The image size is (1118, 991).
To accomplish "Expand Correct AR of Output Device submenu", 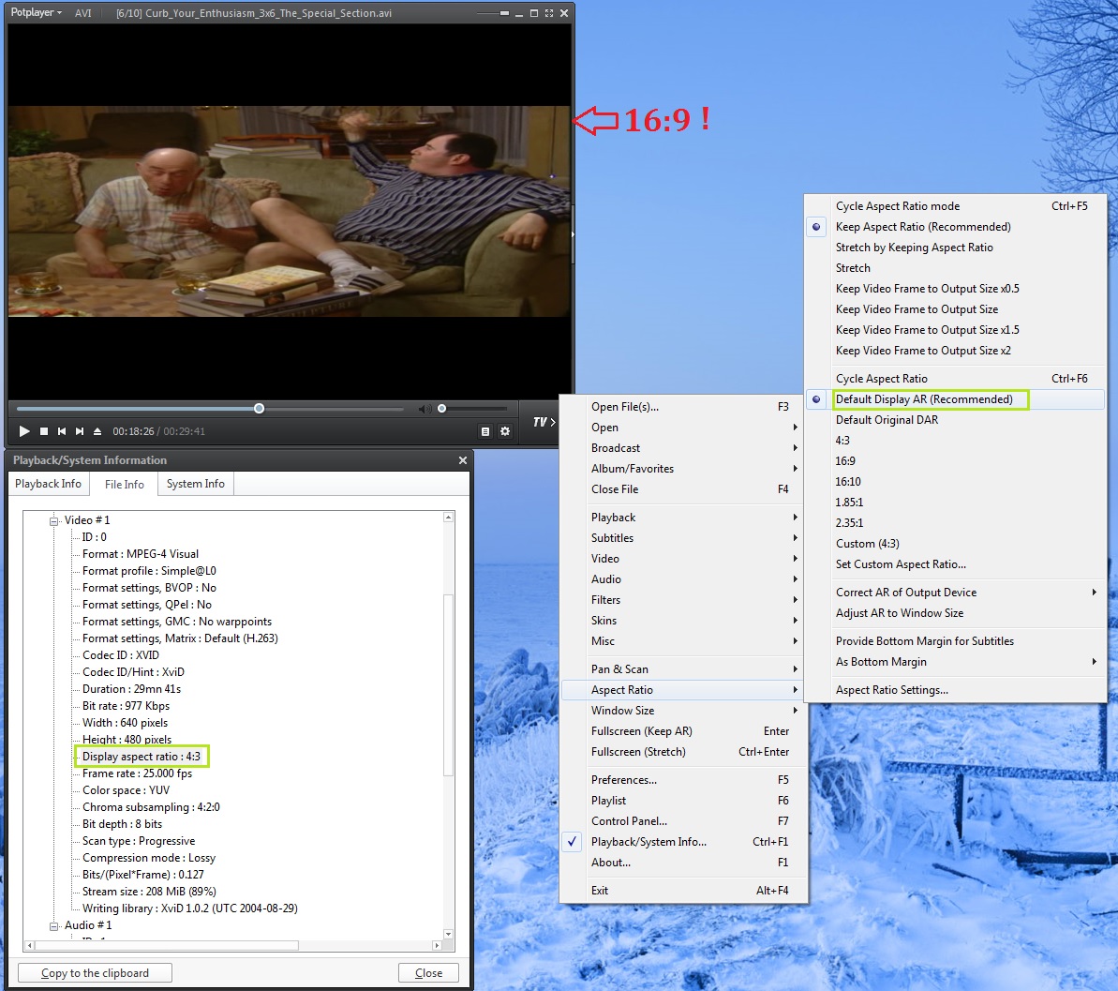I will click(956, 593).
